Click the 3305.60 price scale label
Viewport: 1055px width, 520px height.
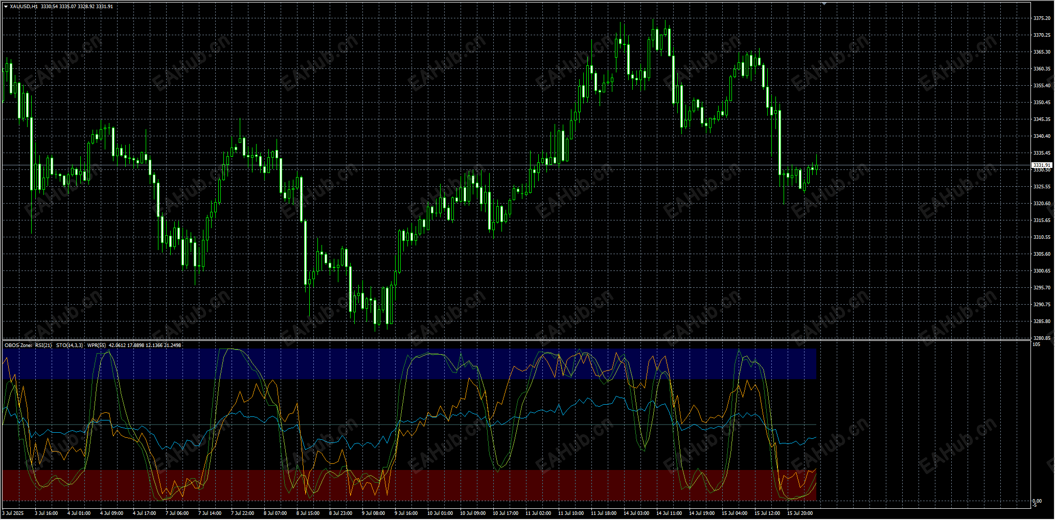pos(1042,254)
